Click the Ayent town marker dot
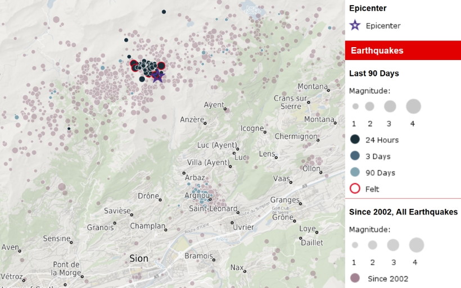Viewport: 461px width, 288px height. point(225,109)
